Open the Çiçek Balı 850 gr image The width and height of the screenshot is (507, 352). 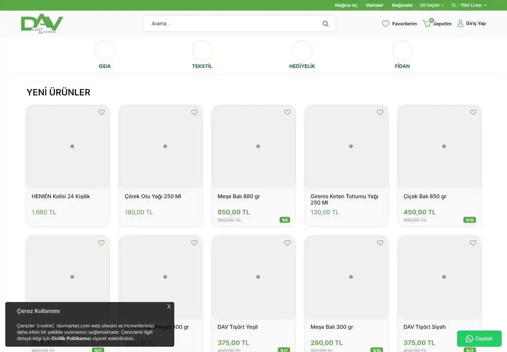[439, 146]
